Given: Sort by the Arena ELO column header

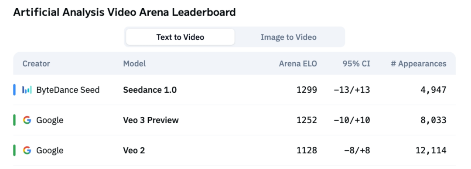Looking at the screenshot, I should (298, 64).
